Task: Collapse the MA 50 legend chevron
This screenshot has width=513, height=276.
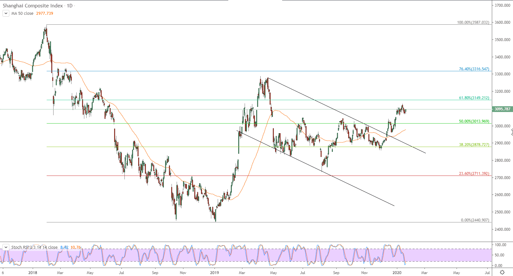Action: coord(6,13)
